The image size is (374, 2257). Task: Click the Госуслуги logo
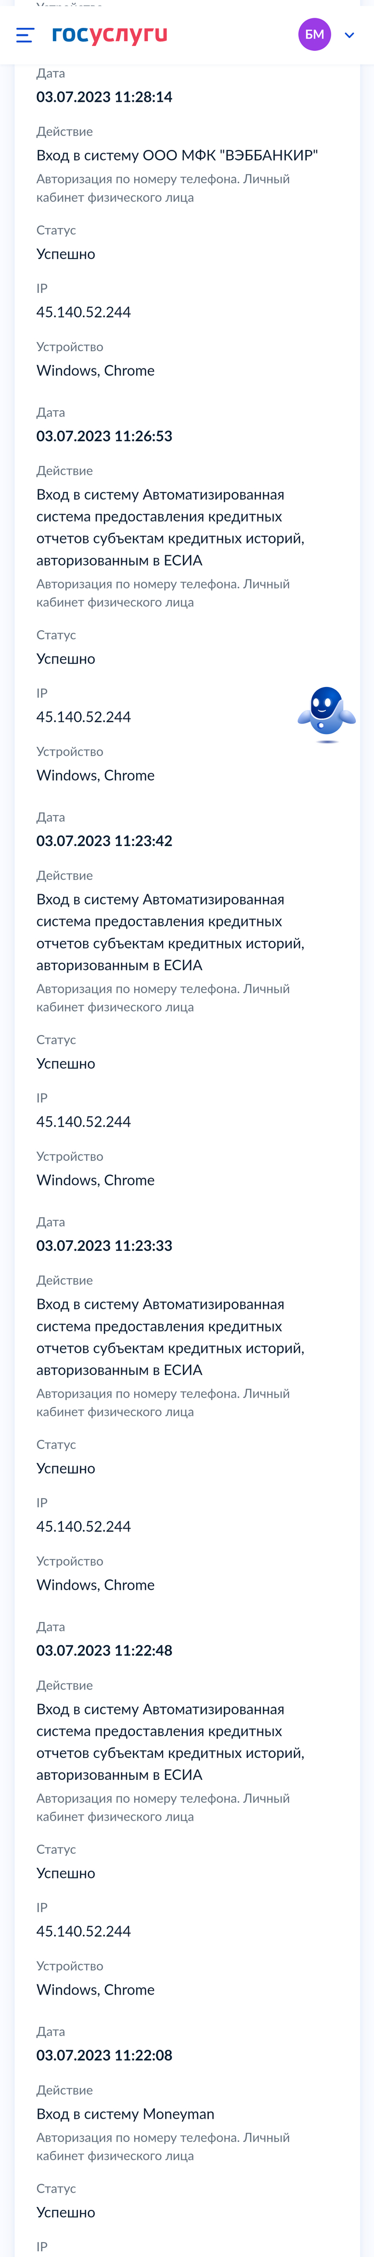pos(109,35)
